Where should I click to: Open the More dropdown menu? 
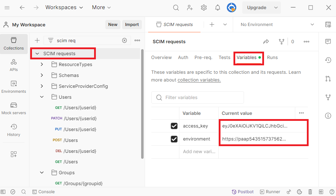coord(101,7)
